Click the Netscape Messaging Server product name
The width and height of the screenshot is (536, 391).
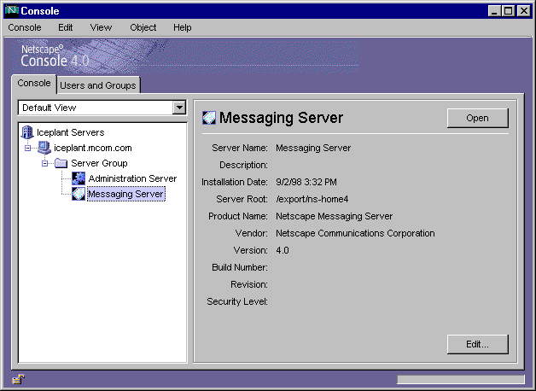tap(334, 216)
